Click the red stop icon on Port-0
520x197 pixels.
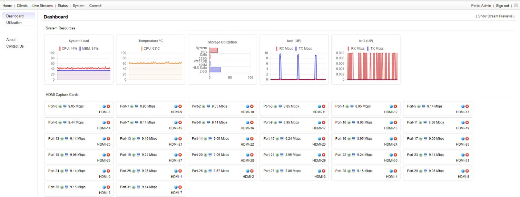(x=108, y=107)
